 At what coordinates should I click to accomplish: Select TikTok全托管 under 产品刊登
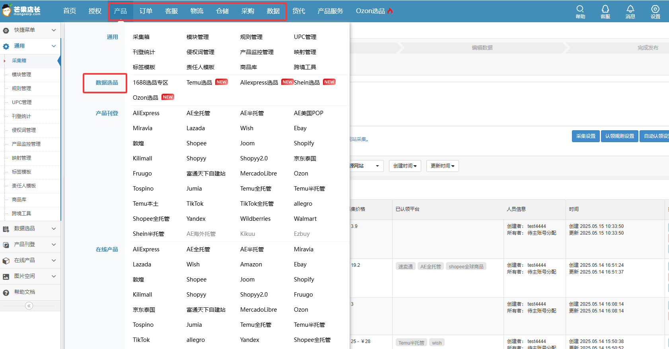tap(257, 204)
